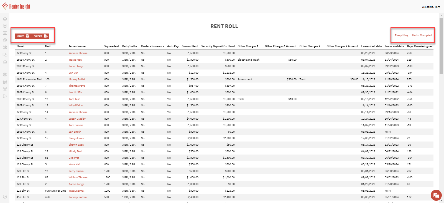Open the Accounting dollar sidebar icon
Screen dimensions: 444x203
click(x=5, y=40)
